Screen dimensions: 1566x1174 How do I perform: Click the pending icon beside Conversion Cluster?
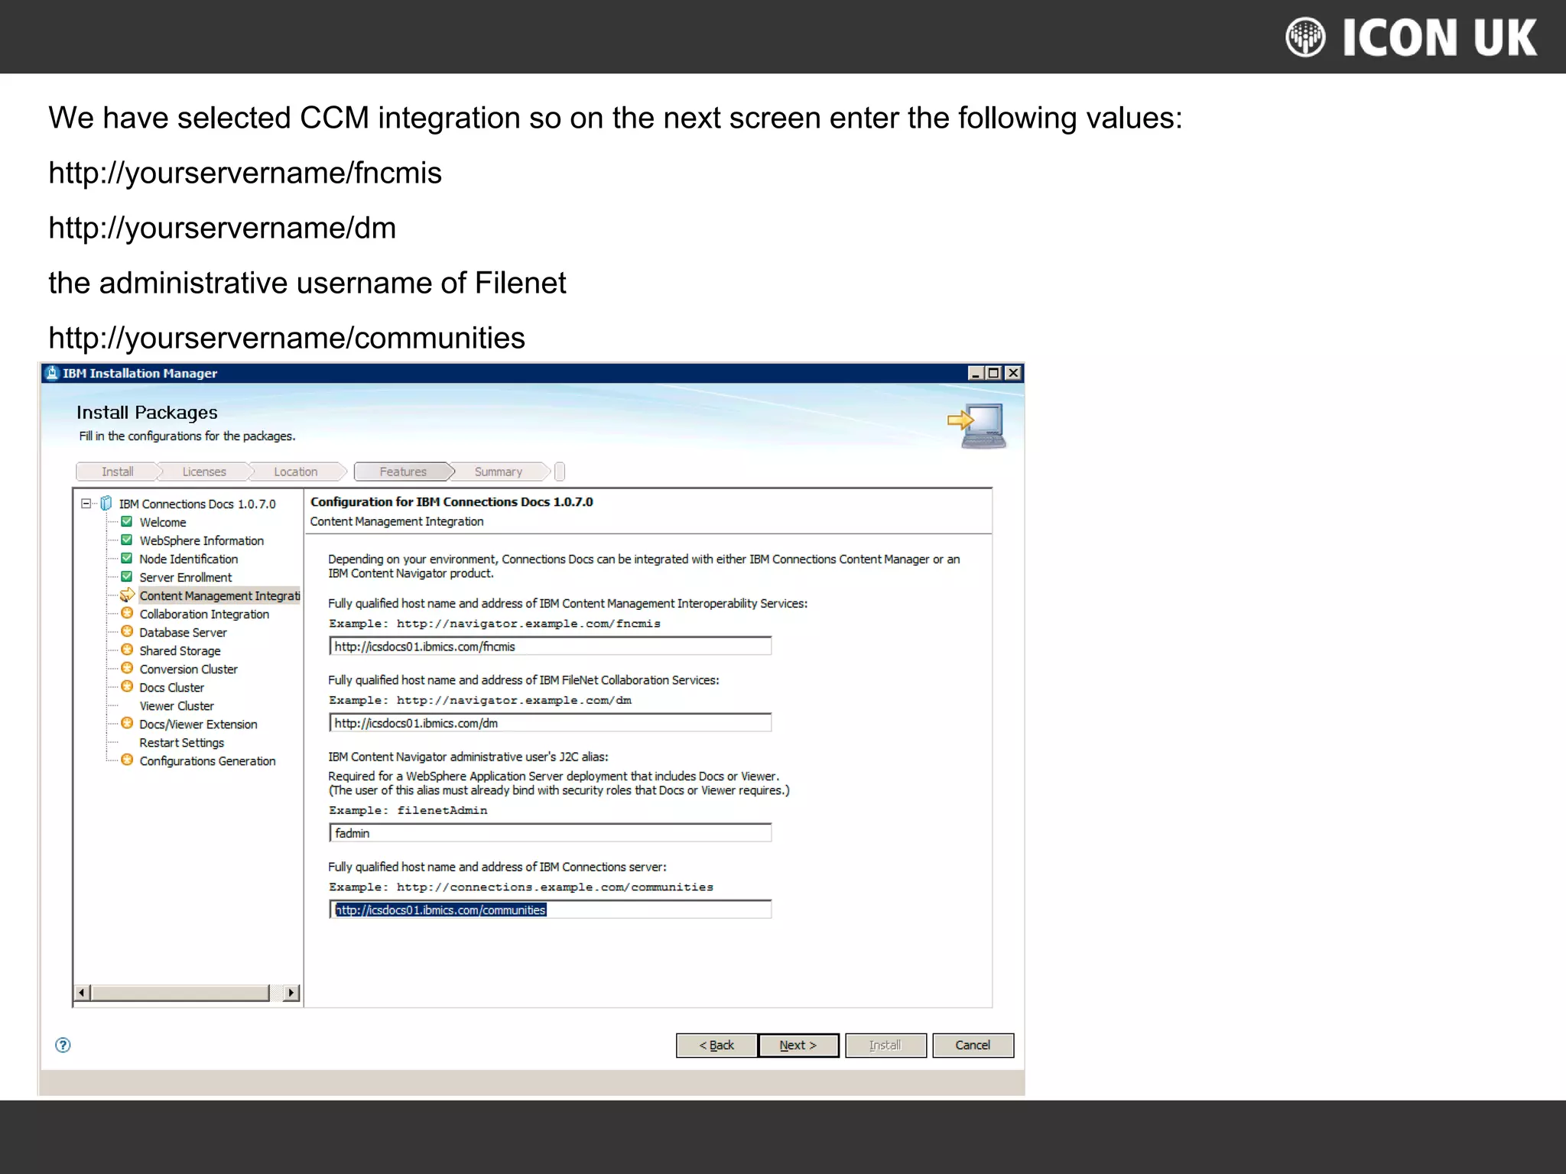127,668
